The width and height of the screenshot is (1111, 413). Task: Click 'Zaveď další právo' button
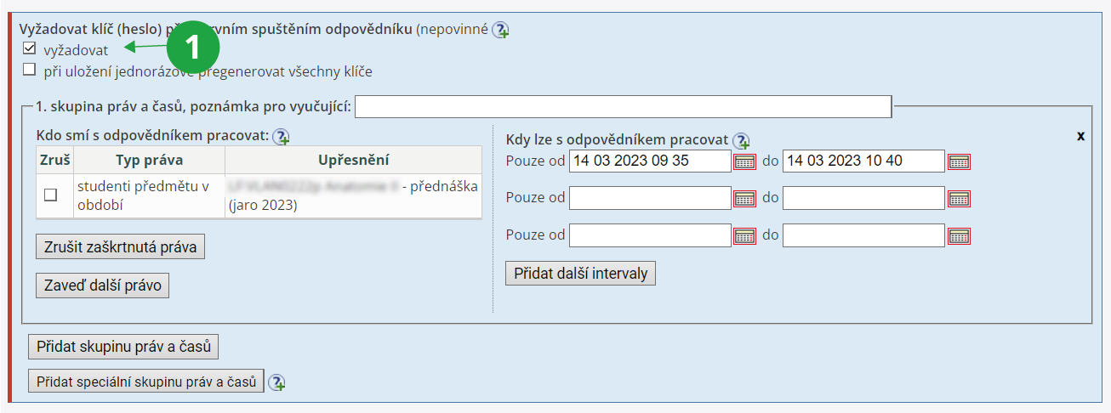[x=103, y=286]
